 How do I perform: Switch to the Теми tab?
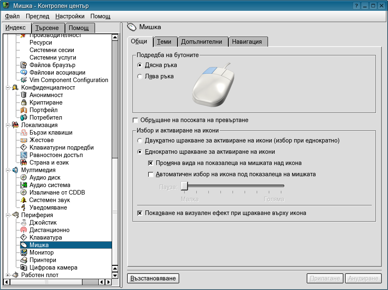coord(164,42)
